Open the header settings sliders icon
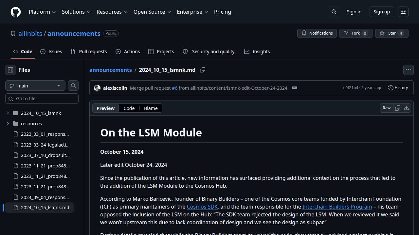The height and width of the screenshot is (235, 419). 403,12
